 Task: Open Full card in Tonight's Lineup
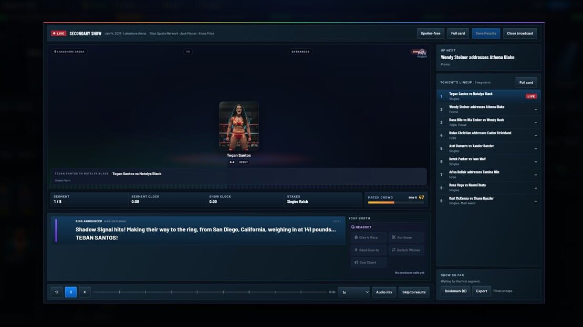[x=526, y=82]
